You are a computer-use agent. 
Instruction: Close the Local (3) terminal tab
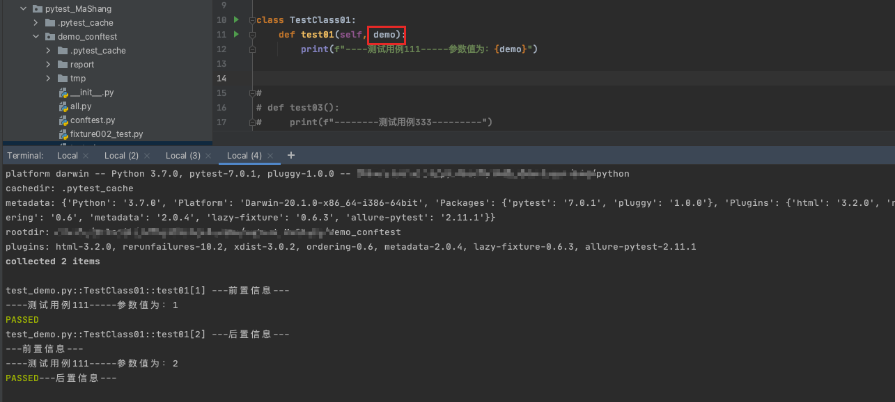coord(208,156)
